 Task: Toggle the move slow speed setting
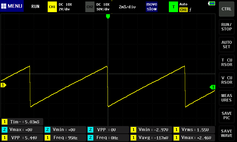pos(152,7)
